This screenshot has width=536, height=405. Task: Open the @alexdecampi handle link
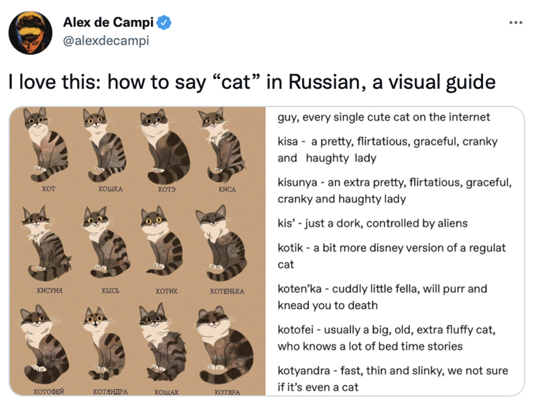point(107,41)
